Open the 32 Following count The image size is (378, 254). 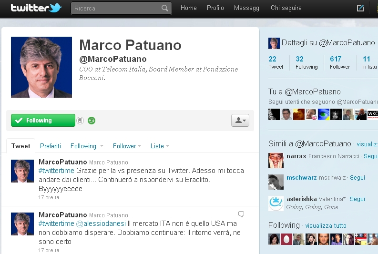(x=306, y=62)
